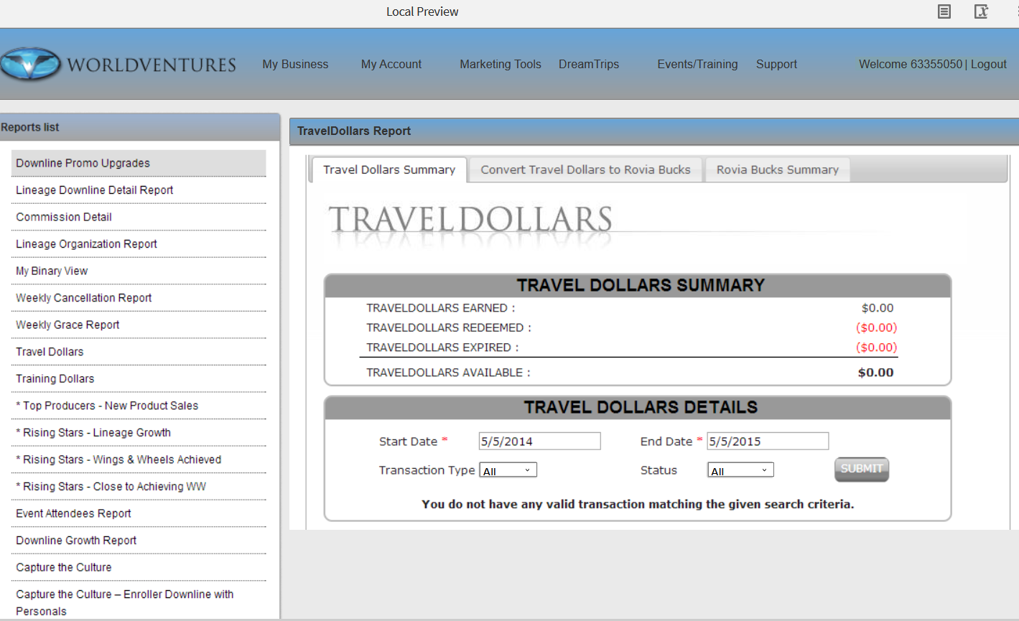
Task: Open the My Account menu
Action: point(391,64)
